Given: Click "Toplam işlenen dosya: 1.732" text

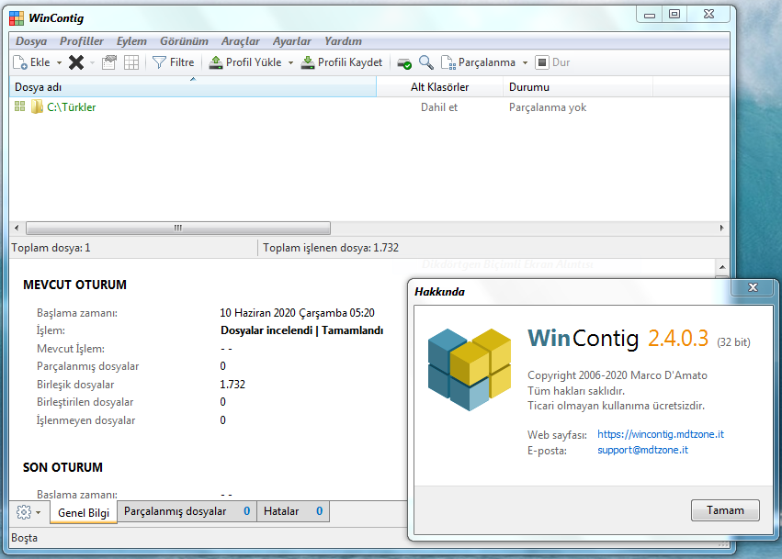Looking at the screenshot, I should pos(331,248).
